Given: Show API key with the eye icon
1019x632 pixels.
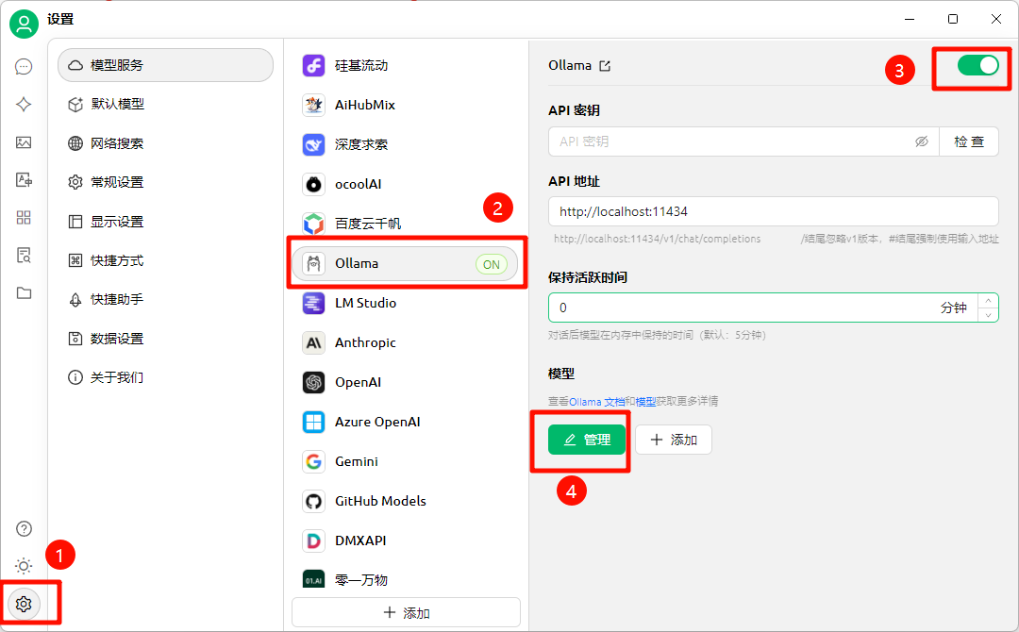Looking at the screenshot, I should 922,141.
